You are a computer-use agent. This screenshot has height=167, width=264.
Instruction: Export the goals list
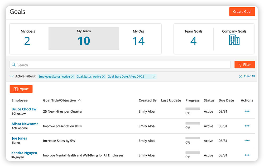point(21,89)
